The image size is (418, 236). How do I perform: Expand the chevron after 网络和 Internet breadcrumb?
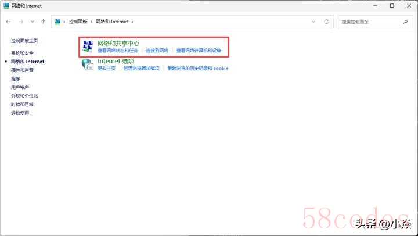click(x=132, y=22)
